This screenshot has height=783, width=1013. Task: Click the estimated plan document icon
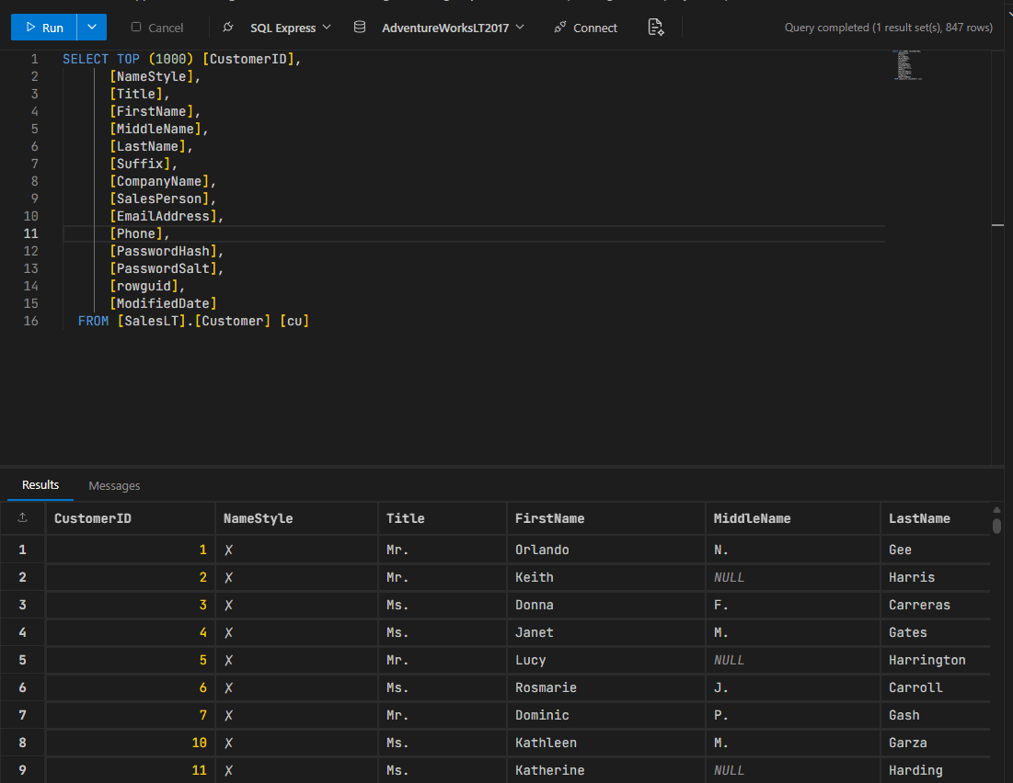coord(656,28)
